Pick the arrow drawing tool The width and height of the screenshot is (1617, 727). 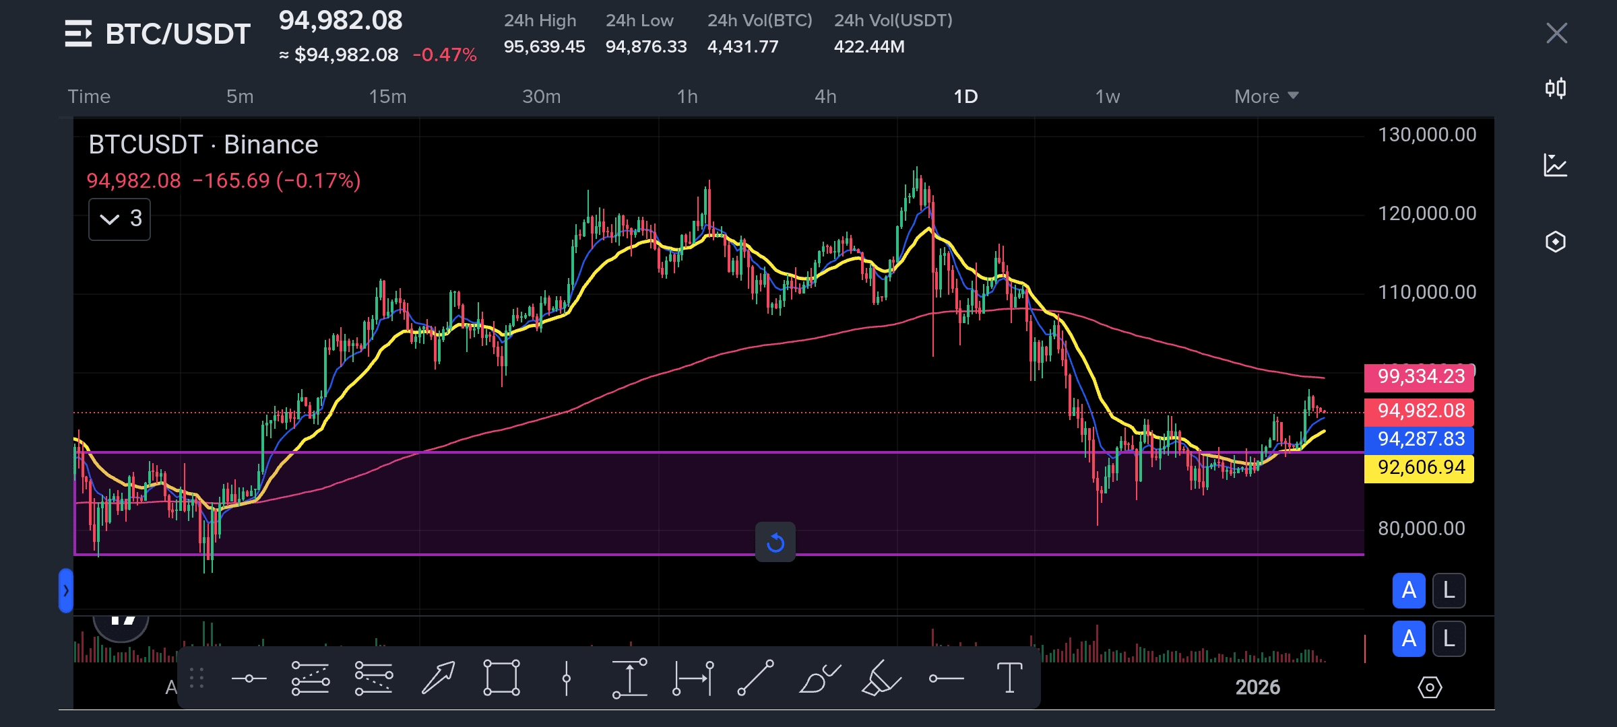pyautogui.click(x=438, y=678)
